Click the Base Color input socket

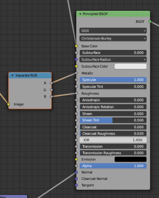click(x=76, y=46)
